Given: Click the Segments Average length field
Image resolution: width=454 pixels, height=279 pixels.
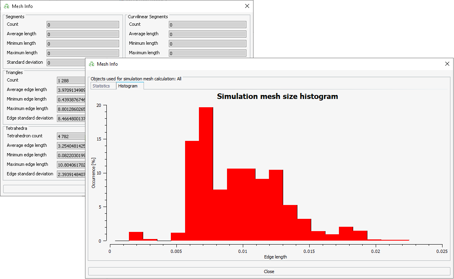Looking at the screenshot, I should coord(83,34).
